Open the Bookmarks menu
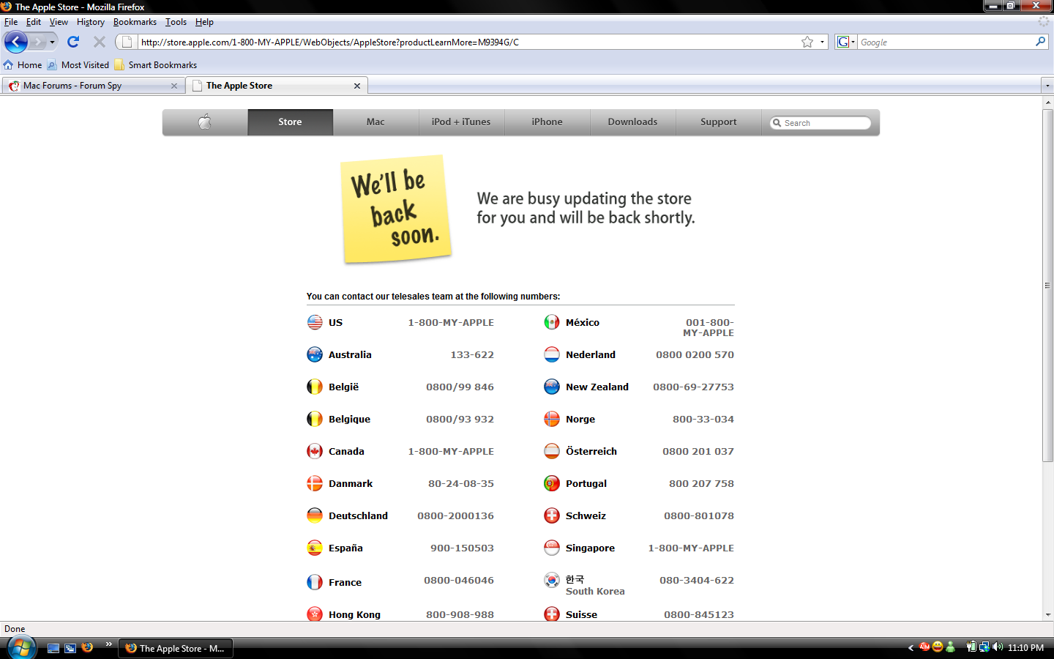Image resolution: width=1054 pixels, height=659 pixels. [135, 22]
